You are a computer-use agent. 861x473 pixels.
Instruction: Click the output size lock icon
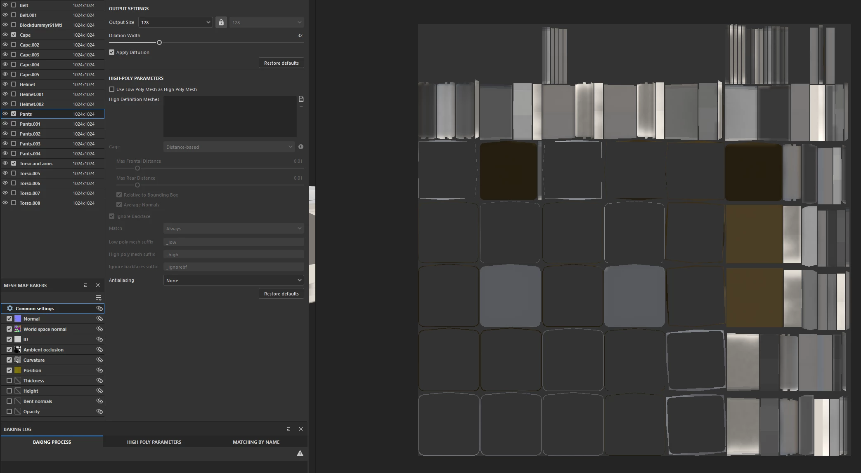point(221,22)
